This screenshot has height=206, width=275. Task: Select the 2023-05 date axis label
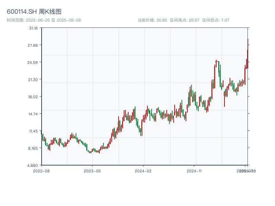click(x=92, y=171)
